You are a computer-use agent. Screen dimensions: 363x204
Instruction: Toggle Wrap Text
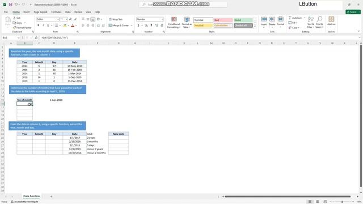tap(116, 19)
